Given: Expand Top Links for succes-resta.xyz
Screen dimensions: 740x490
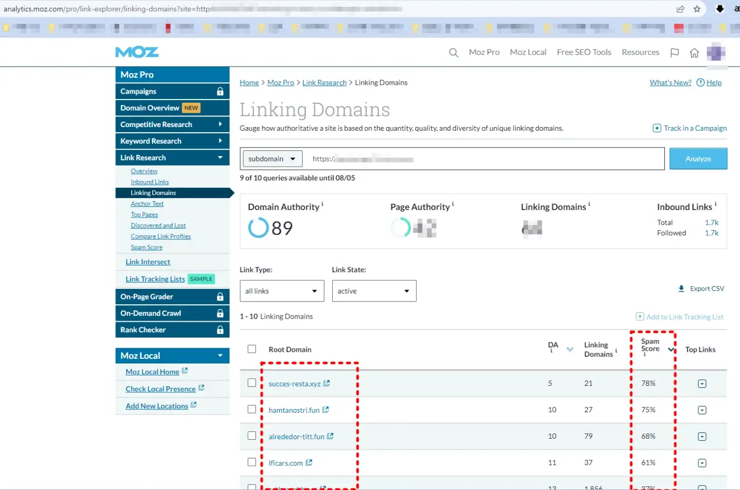Looking at the screenshot, I should 702,384.
